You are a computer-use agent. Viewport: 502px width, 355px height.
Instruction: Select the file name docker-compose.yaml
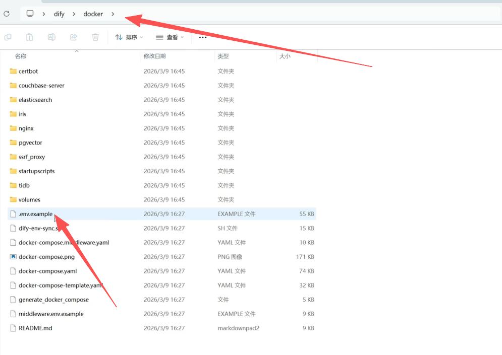[48, 271]
